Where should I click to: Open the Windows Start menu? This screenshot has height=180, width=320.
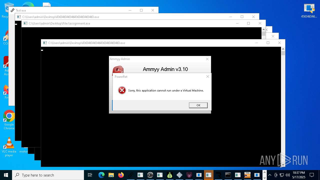coord(6,175)
